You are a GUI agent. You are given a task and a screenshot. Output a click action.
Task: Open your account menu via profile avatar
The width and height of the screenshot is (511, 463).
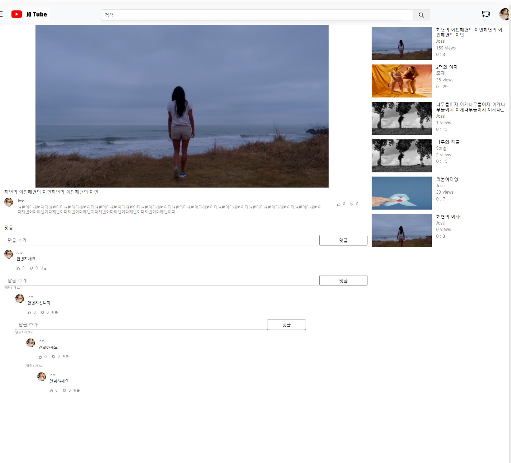(503, 14)
